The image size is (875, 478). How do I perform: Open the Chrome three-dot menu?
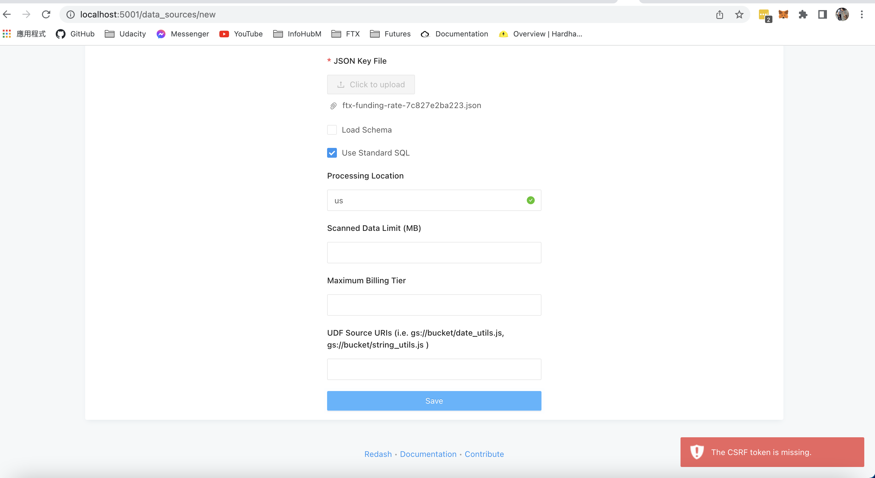[862, 14]
